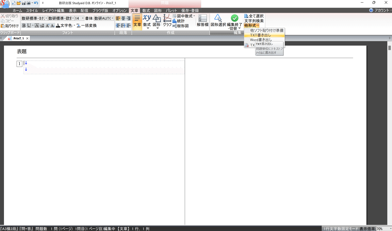The width and height of the screenshot is (392, 231).
Task: Insert a 解答欄 answer box
Action: [203, 20]
